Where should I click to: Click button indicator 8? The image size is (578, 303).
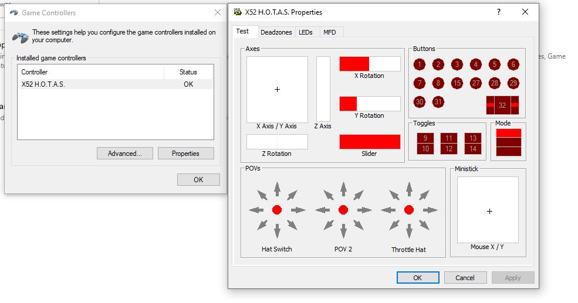click(x=438, y=83)
